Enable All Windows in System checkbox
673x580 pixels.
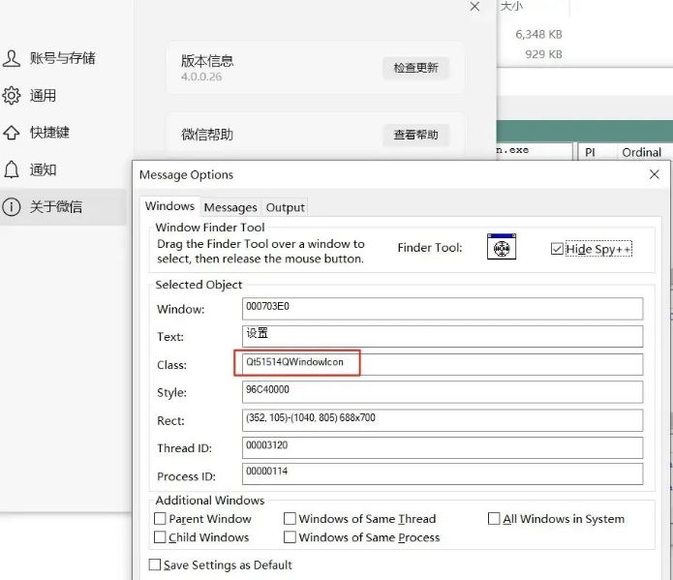494,519
